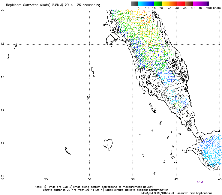Click latitude label '14' on left axis
This screenshot has height=195, width=222.
tap(2, 110)
